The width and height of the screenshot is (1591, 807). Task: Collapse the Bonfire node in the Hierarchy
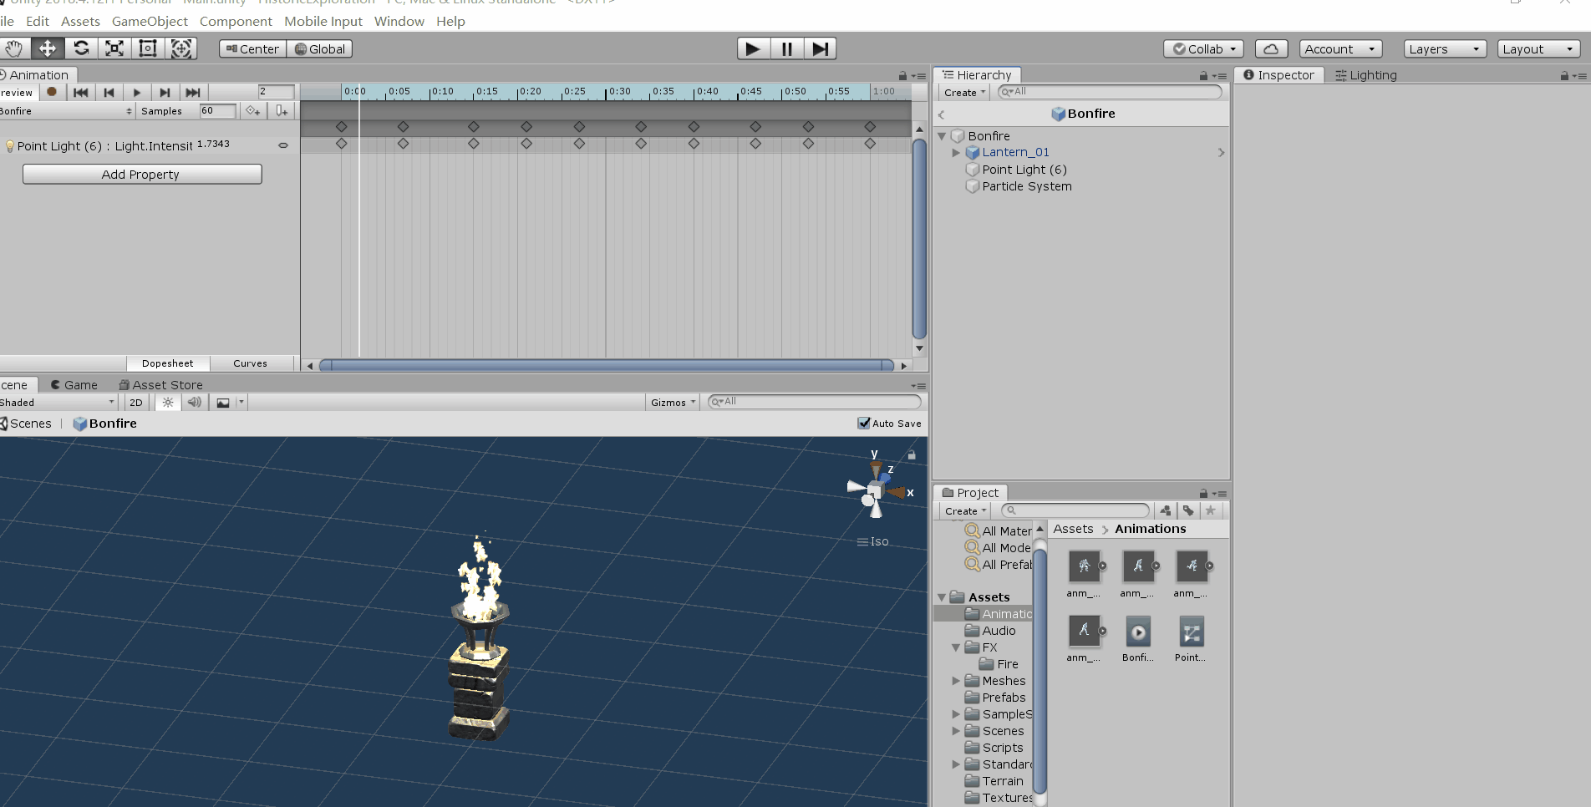click(942, 135)
